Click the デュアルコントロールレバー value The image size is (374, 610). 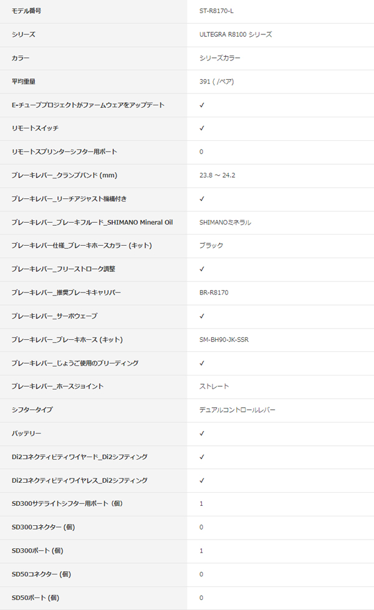coord(237,410)
